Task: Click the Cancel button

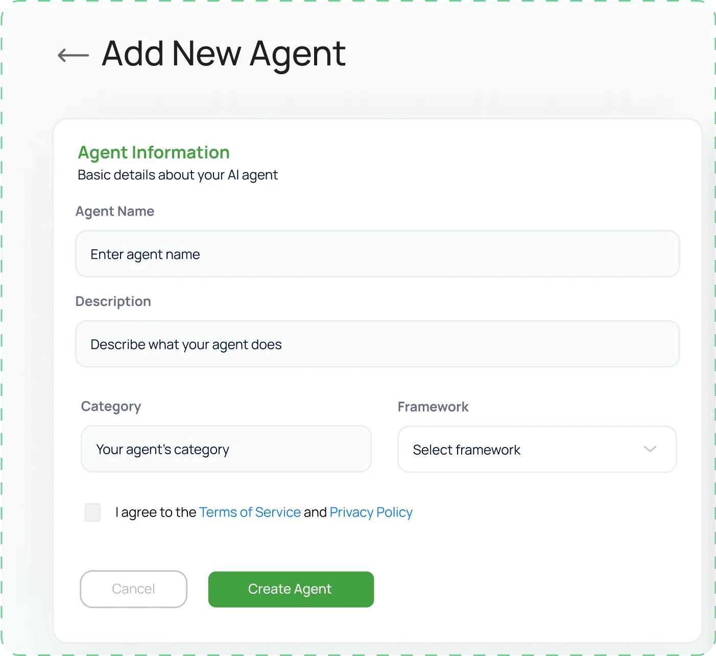Action: tap(133, 589)
